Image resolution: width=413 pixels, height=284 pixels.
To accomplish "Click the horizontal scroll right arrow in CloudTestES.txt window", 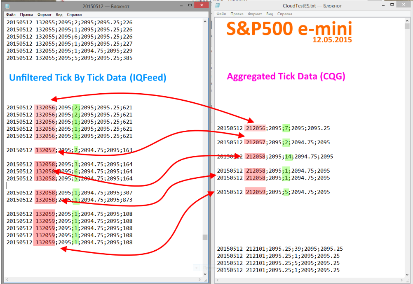I will [x=402, y=280].
